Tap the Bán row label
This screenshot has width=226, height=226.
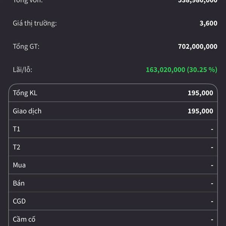[19, 183]
